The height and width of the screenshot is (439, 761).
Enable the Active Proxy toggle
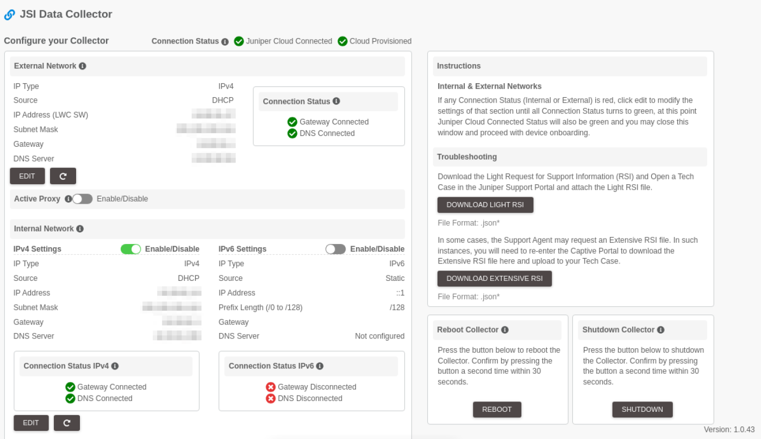click(x=82, y=199)
